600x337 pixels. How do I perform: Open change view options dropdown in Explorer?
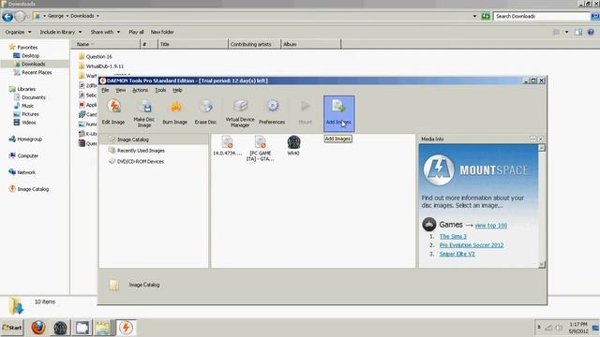tap(566, 32)
